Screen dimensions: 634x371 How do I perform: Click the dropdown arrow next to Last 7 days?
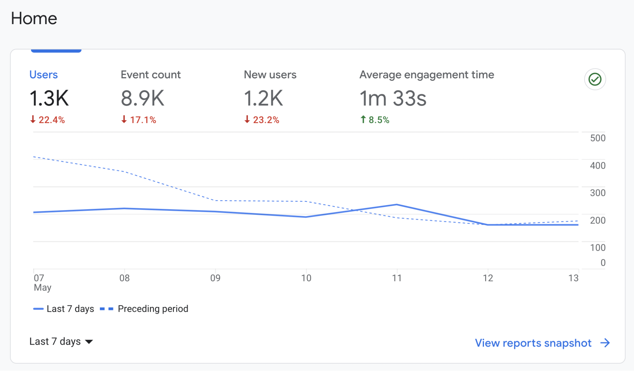tap(89, 342)
